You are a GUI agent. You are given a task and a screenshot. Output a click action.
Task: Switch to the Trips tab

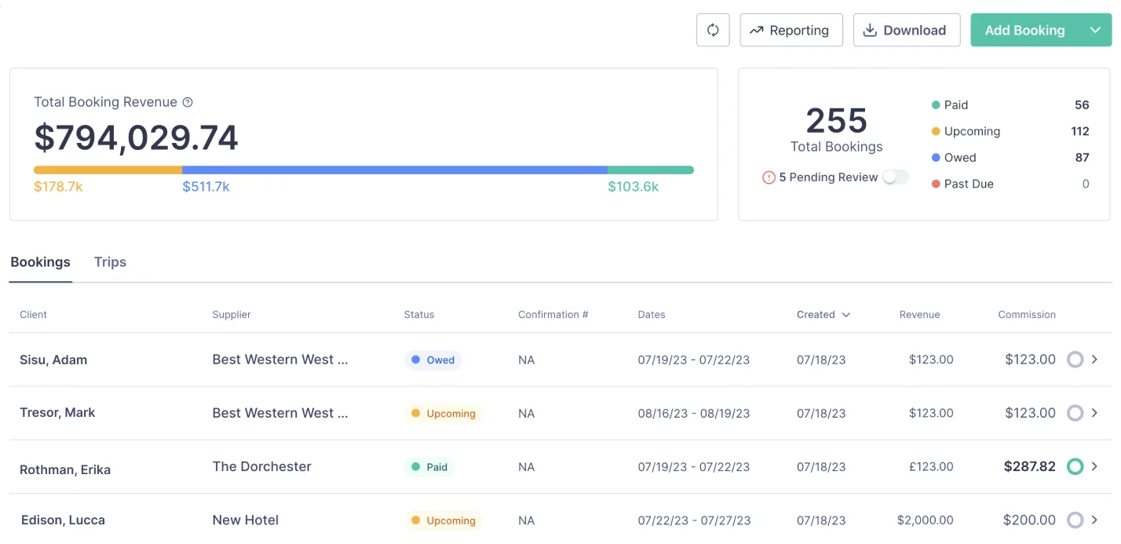coord(110,262)
